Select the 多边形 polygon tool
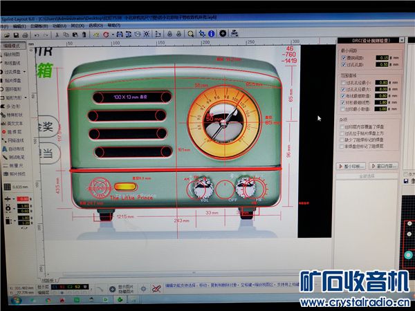Viewport: 415px width, 311px height. coord(12,106)
